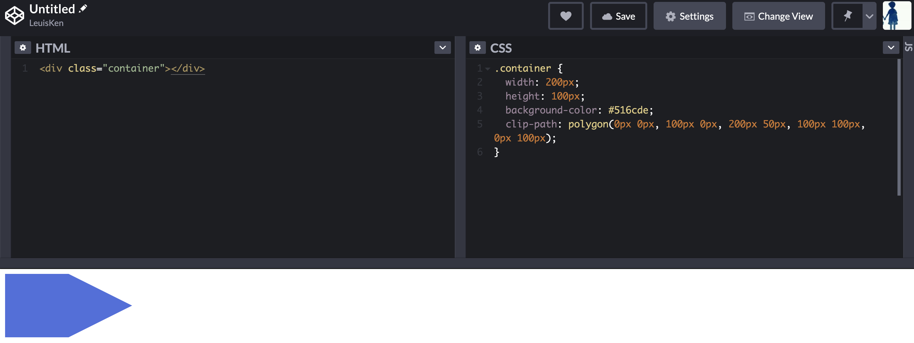Screen dimensions: 914x343
Task: Open HTML editor settings gear
Action: 23,48
